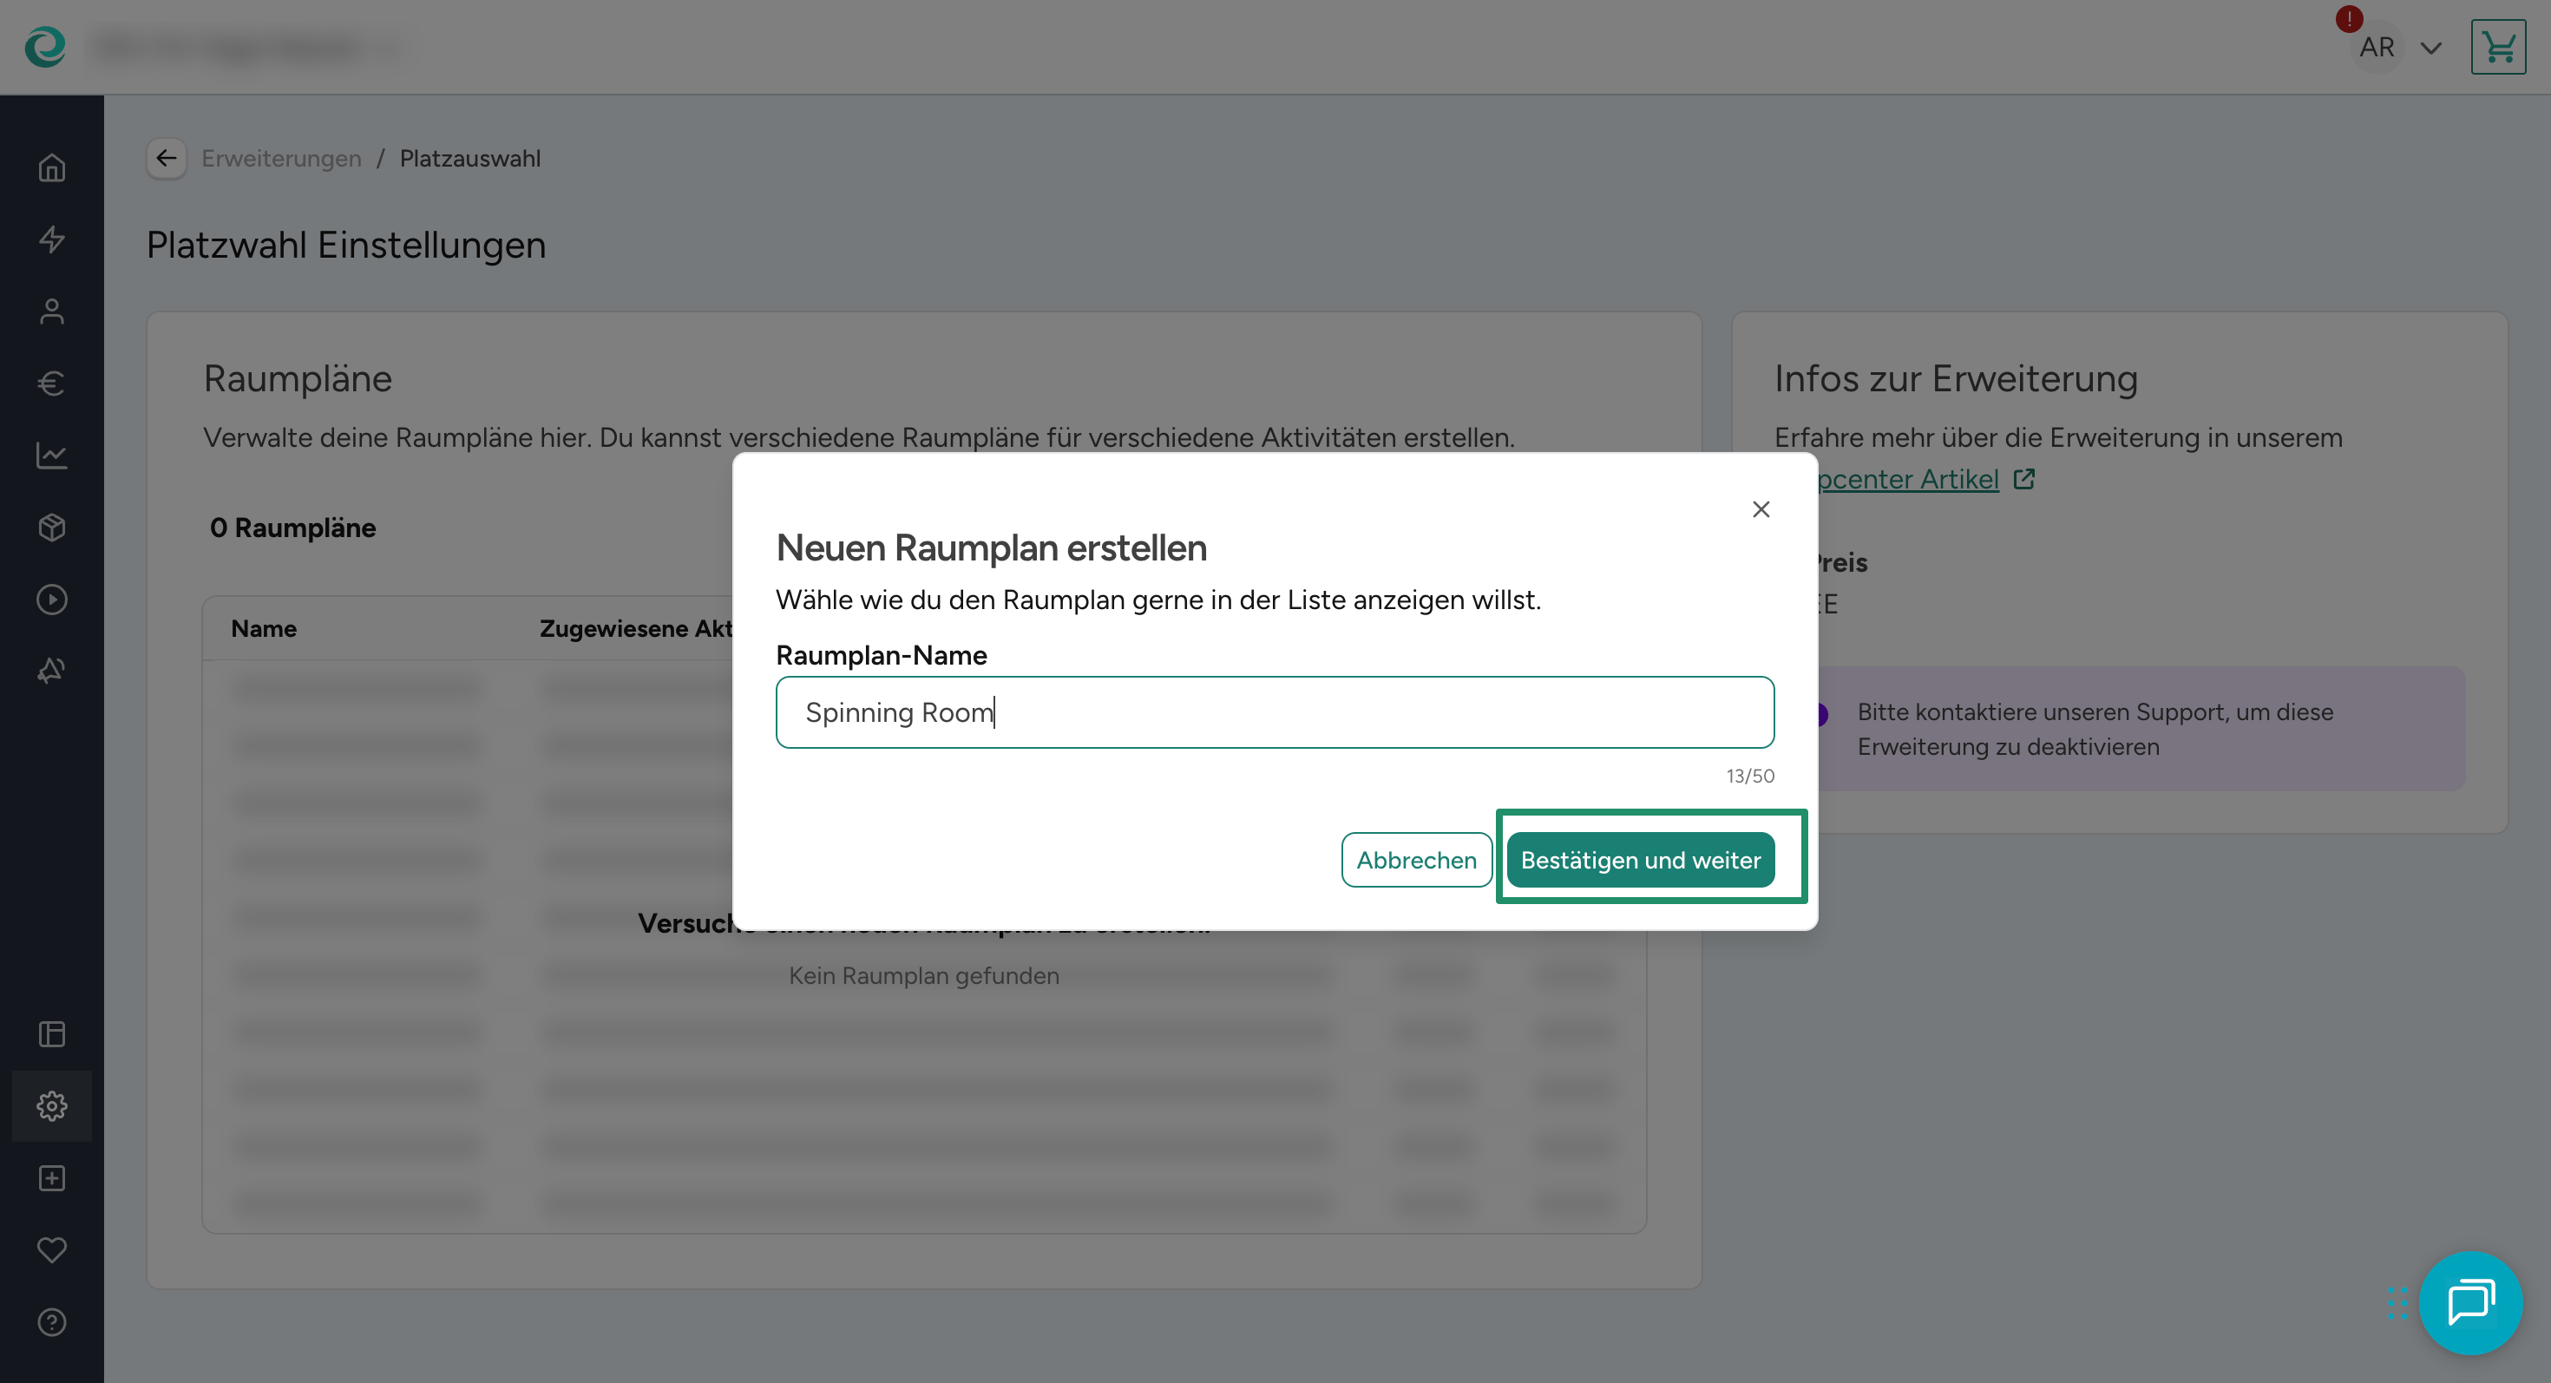This screenshot has height=1383, width=2551.
Task: Click the Abbrechen button
Action: coord(1416,859)
